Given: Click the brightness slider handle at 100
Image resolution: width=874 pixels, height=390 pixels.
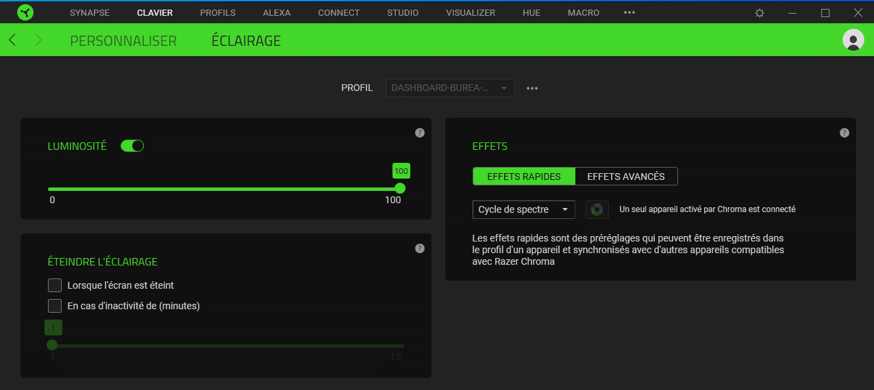Looking at the screenshot, I should [400, 188].
